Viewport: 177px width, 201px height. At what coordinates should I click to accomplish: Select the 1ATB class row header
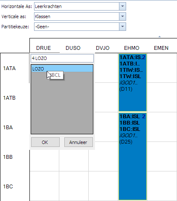coord(9,98)
